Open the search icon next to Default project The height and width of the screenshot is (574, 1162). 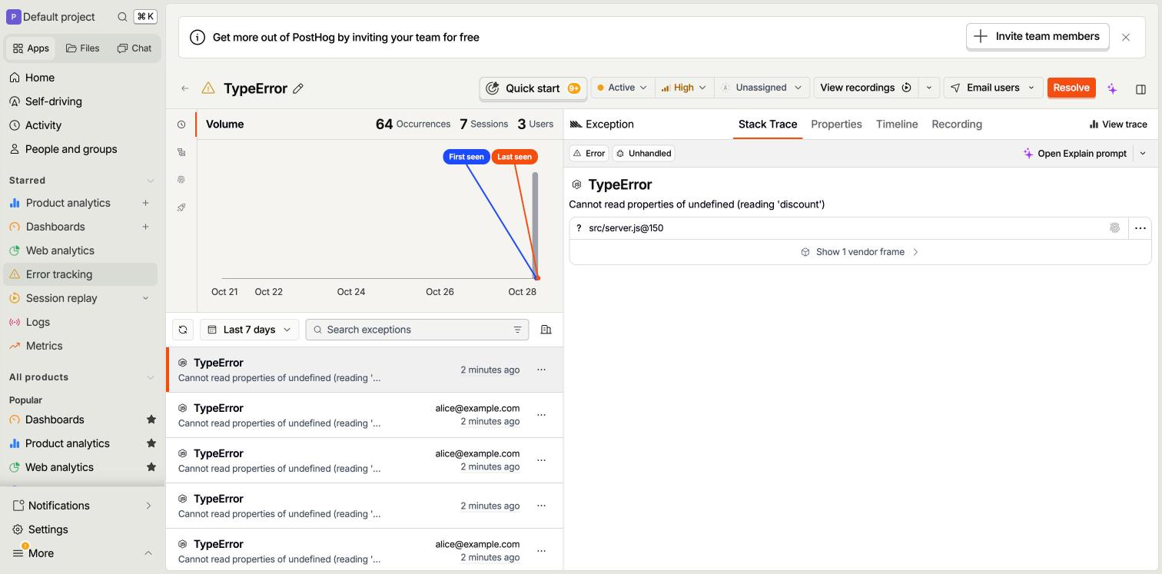tap(122, 17)
